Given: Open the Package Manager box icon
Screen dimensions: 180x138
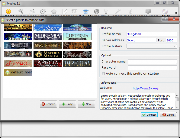Looking at the screenshot, I should click(x=148, y=11).
